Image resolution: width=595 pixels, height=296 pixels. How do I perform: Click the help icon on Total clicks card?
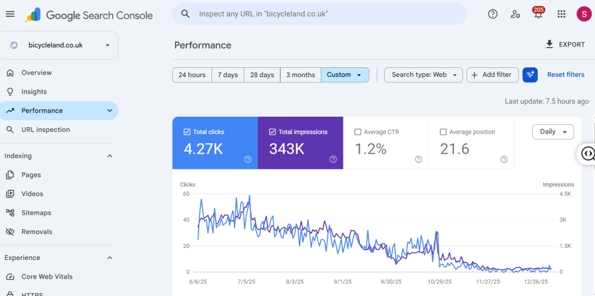click(x=248, y=160)
